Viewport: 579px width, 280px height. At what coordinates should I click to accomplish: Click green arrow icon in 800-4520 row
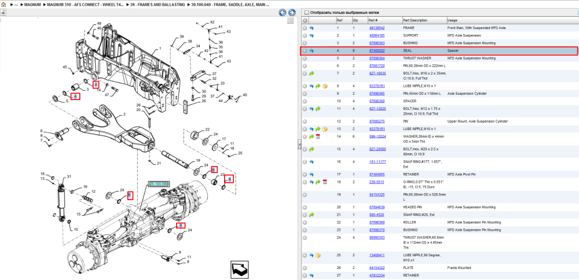click(312, 215)
